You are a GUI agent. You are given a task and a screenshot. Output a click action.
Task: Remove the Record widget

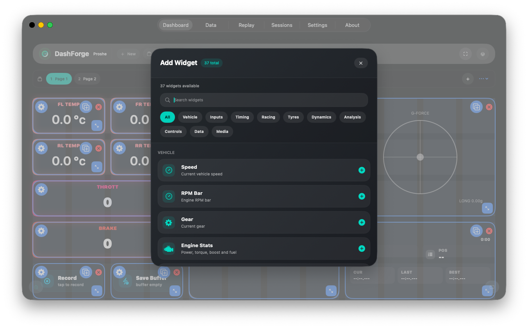click(x=98, y=272)
